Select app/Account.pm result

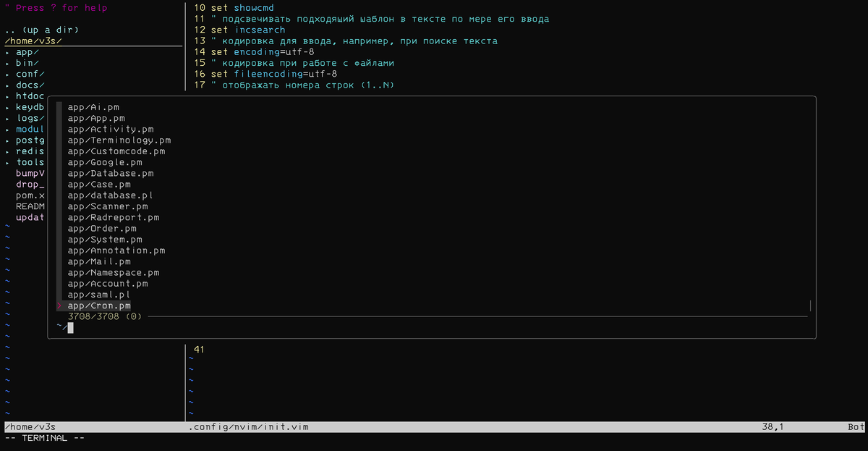[x=108, y=284]
